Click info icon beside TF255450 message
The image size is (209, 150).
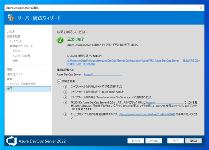[65, 103]
